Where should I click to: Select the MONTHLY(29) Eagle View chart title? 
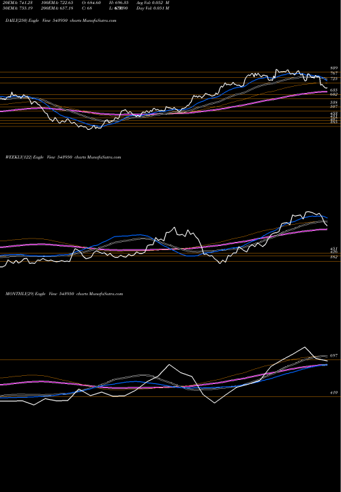coord(64,294)
